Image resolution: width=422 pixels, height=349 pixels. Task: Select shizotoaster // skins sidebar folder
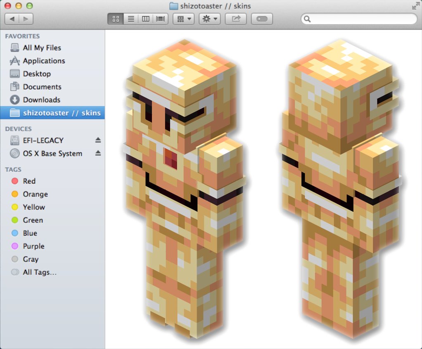point(52,113)
